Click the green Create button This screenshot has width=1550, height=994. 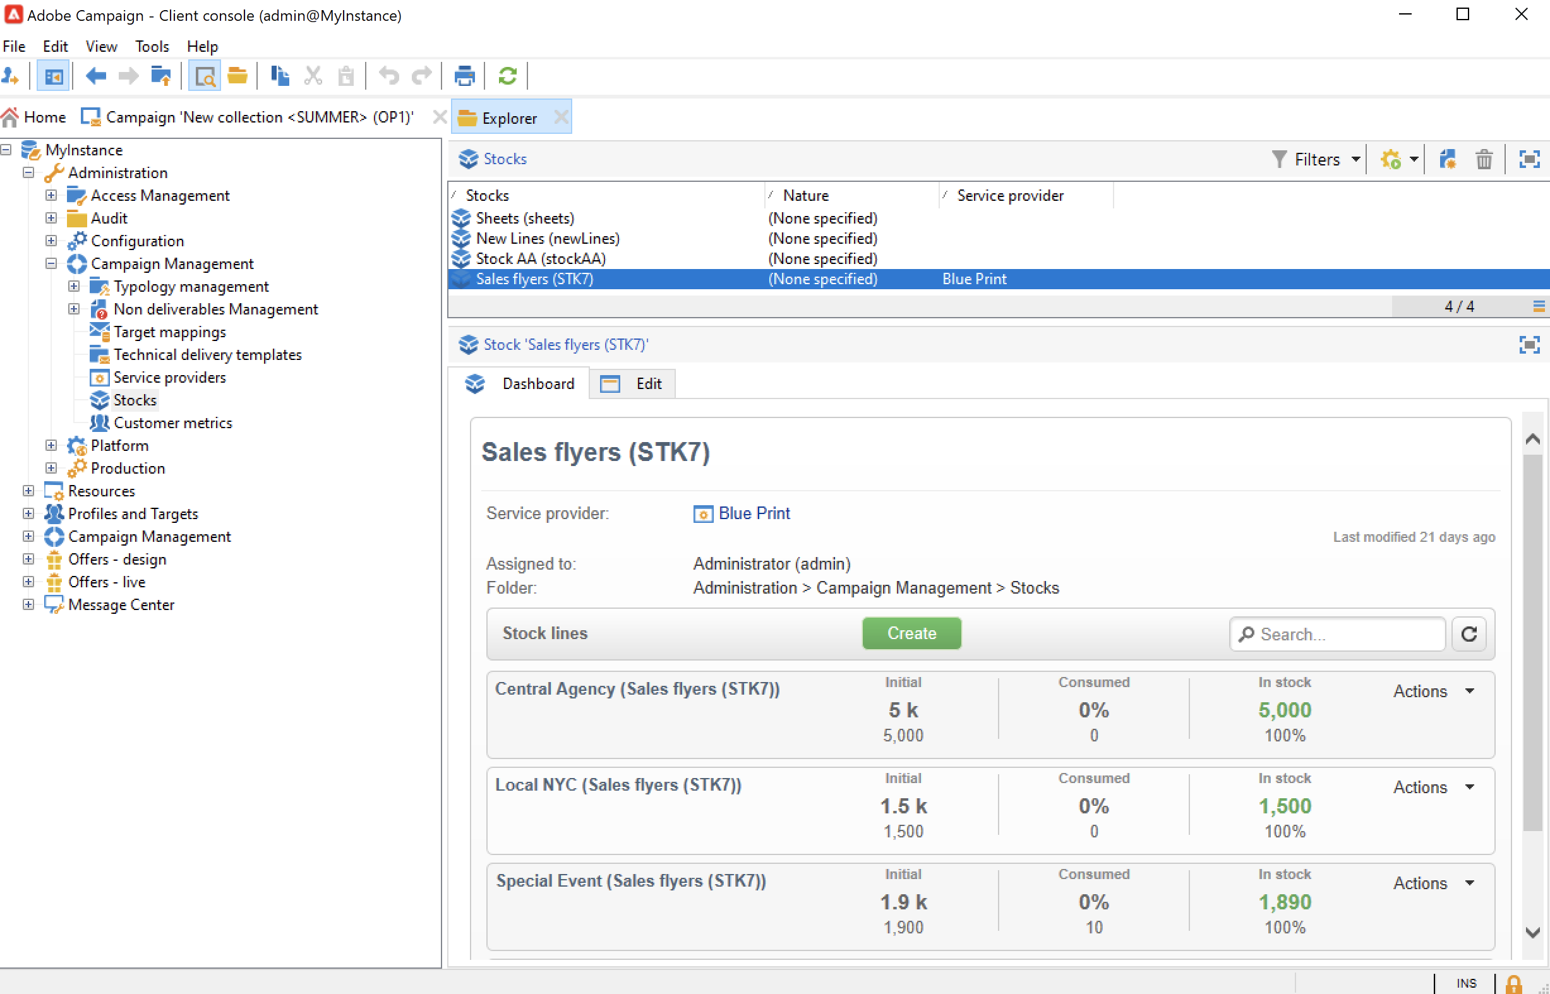coord(911,633)
